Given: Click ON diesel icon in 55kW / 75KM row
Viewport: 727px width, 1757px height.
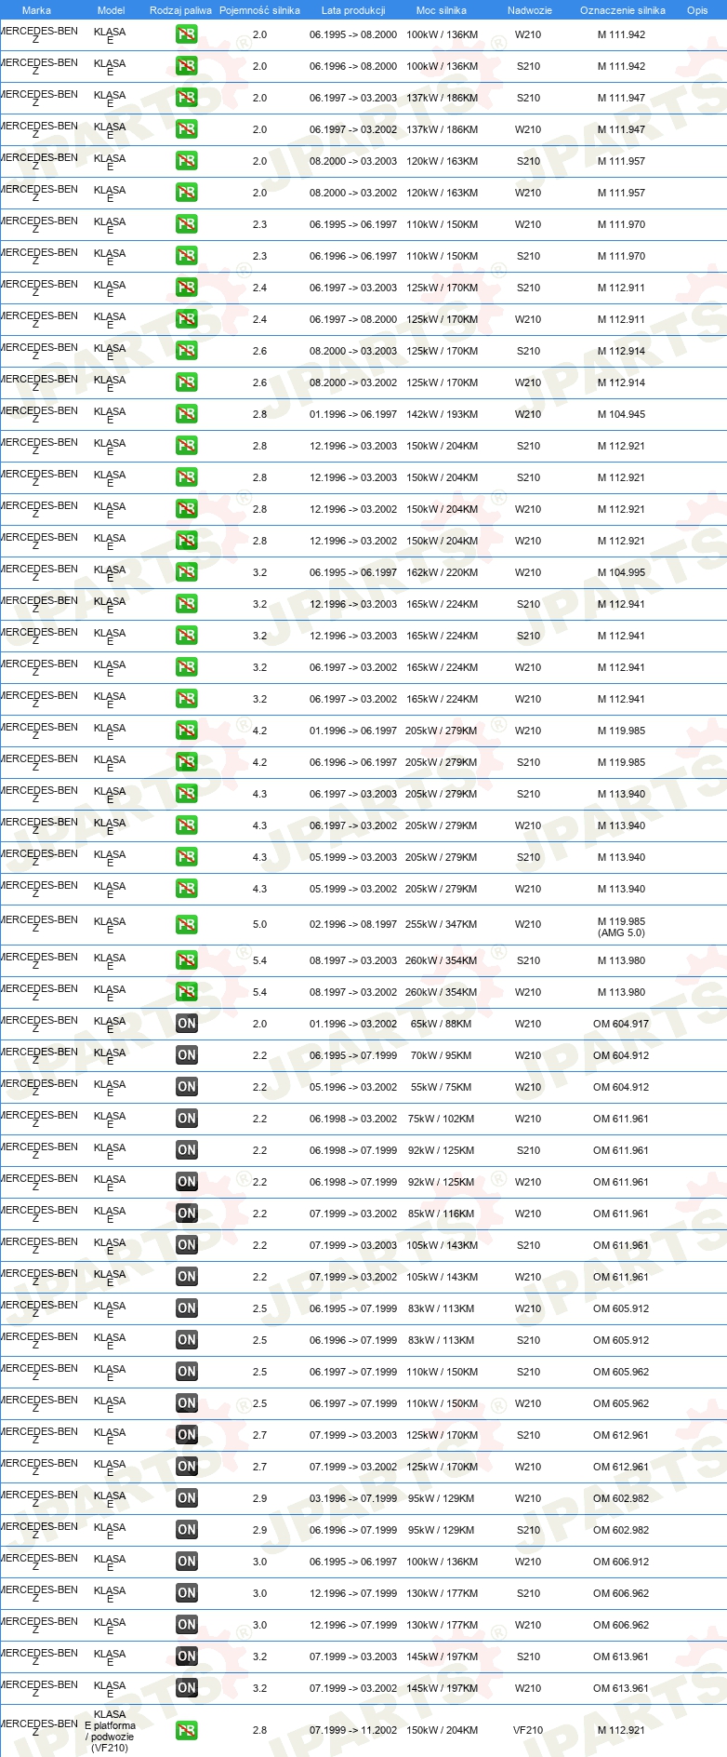Looking at the screenshot, I should click(x=187, y=1087).
